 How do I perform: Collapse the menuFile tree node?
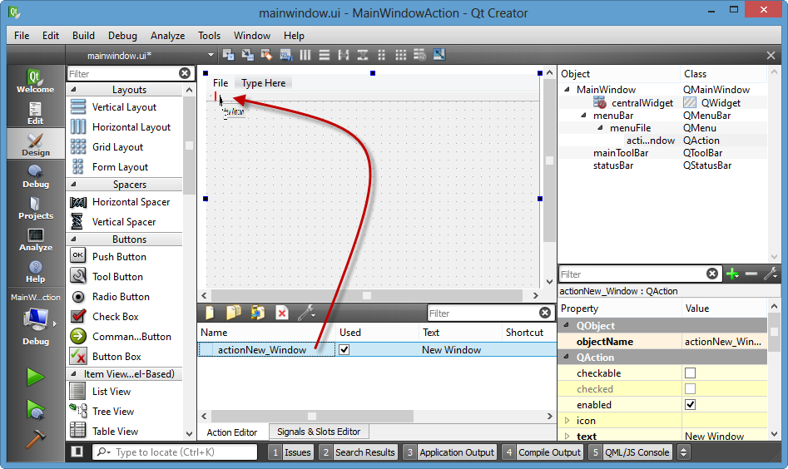[x=601, y=127]
